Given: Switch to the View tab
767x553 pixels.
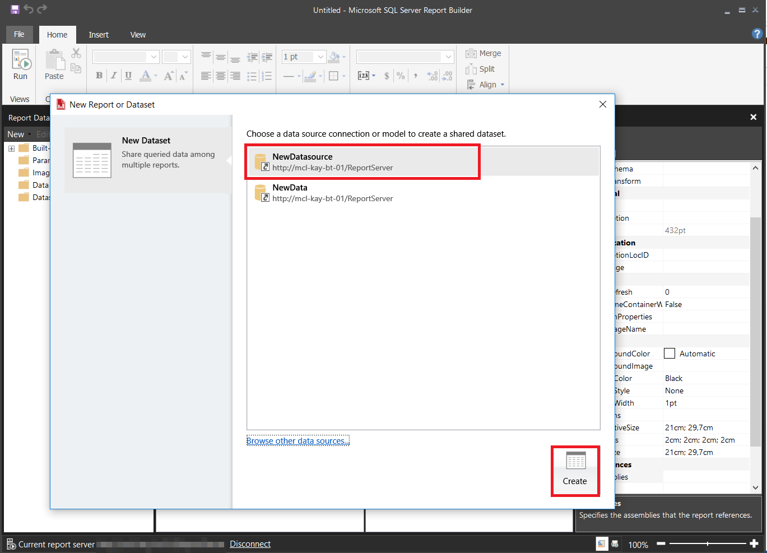Looking at the screenshot, I should pos(138,35).
